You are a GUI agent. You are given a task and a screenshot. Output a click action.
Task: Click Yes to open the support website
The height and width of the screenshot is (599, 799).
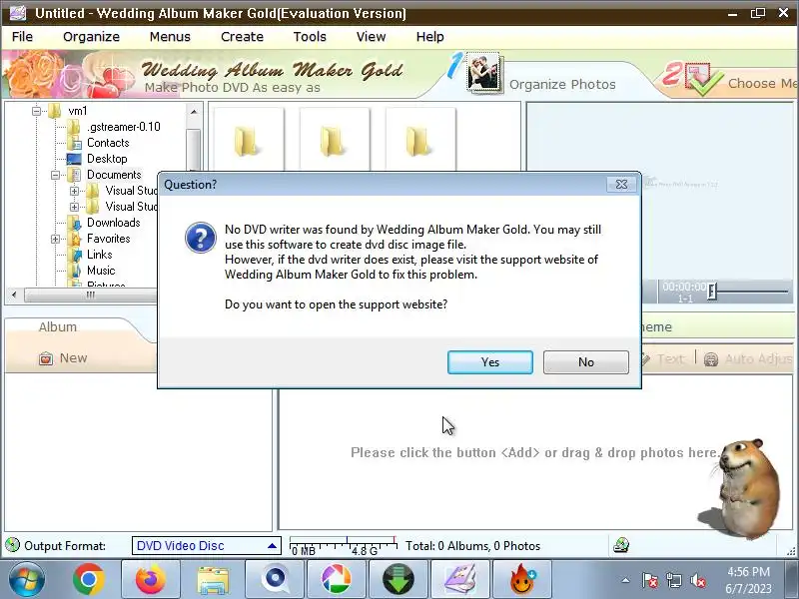tap(489, 362)
